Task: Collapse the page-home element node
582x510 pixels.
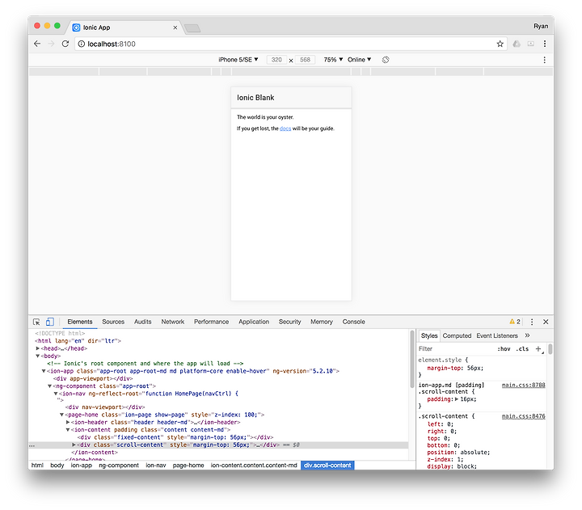Action: 61,415
